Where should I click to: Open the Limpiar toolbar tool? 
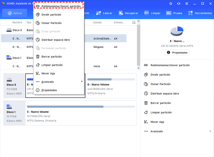click(x=152, y=13)
